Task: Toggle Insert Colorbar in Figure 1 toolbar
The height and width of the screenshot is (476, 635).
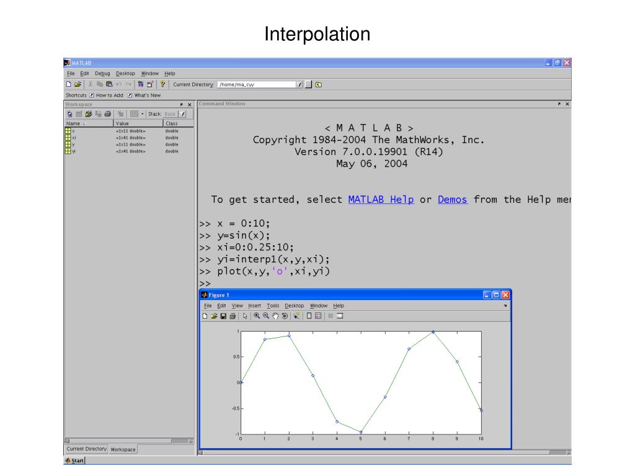Action: tap(309, 316)
